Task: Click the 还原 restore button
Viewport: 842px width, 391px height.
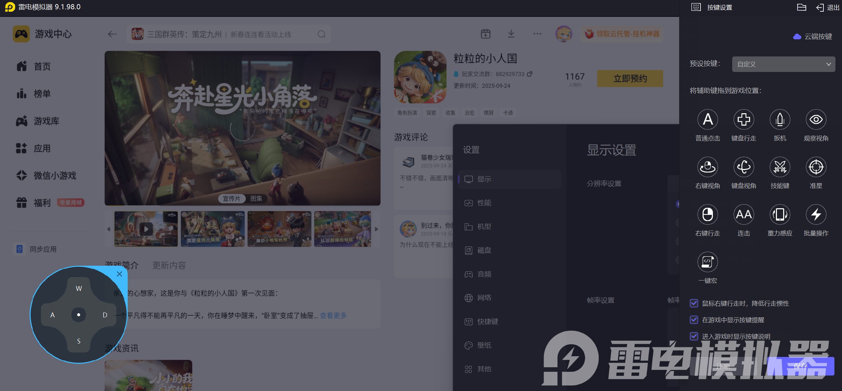Action: 723,366
